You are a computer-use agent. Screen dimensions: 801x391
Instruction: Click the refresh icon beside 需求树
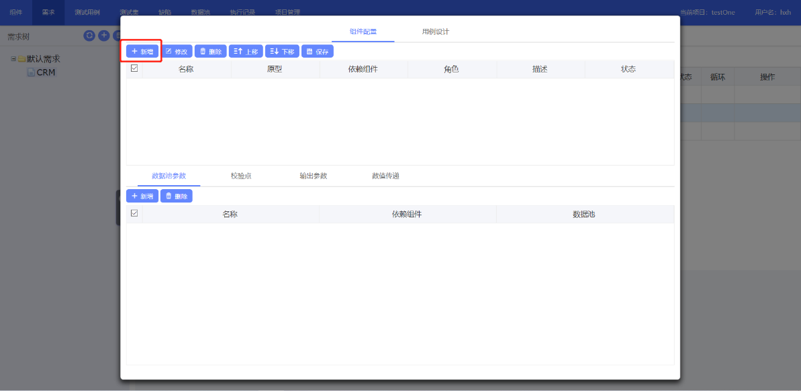89,36
